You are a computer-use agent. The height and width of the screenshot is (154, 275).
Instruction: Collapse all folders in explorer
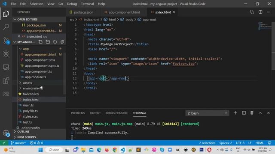point(62,42)
